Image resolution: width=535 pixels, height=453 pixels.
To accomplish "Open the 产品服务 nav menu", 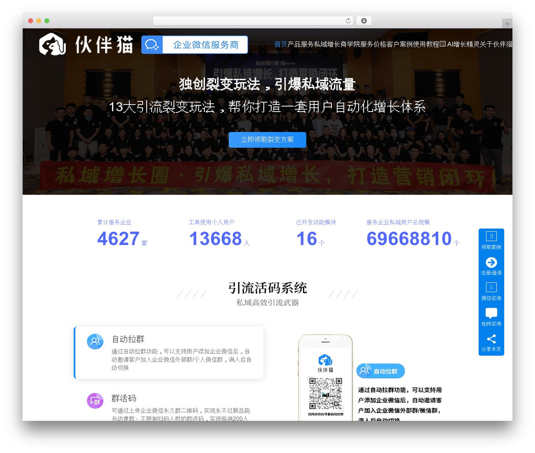I will tap(301, 44).
